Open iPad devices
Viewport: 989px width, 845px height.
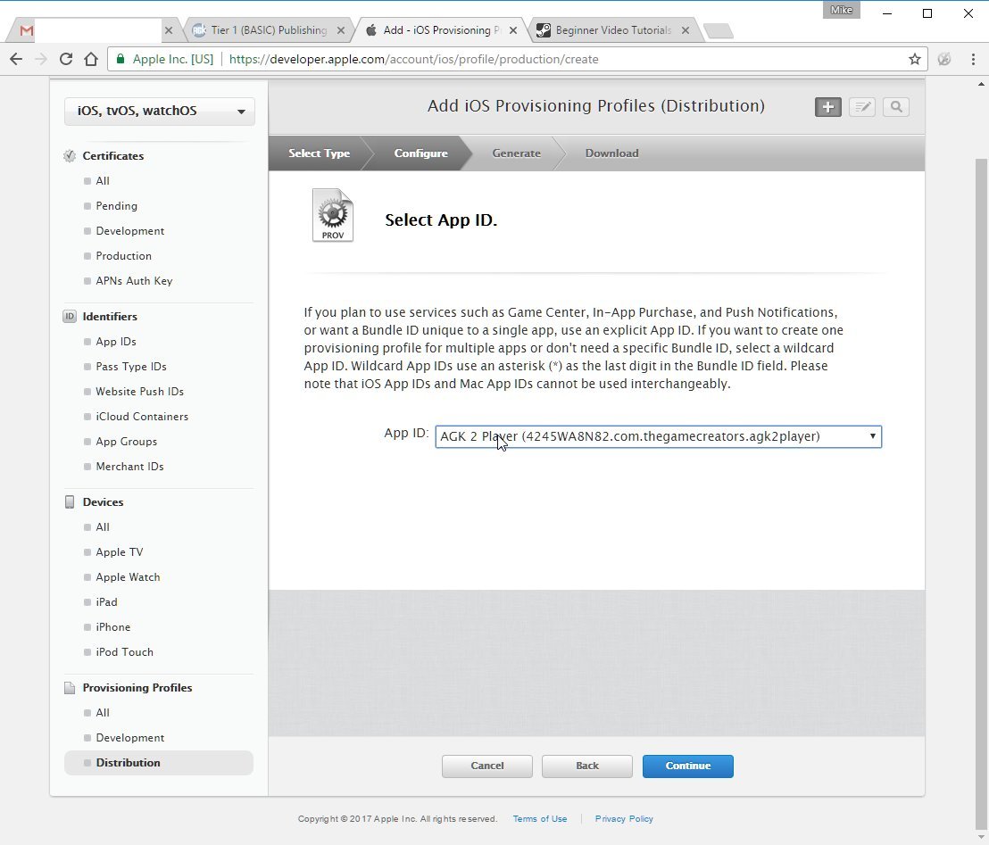[x=106, y=602]
